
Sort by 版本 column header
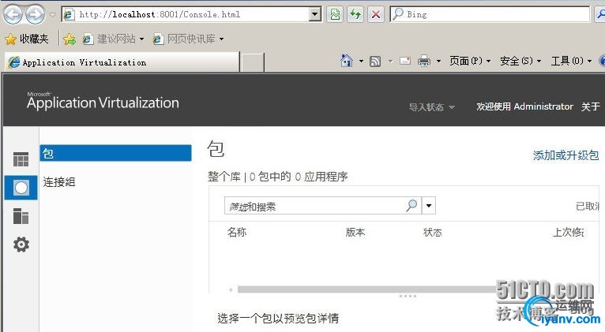355,233
